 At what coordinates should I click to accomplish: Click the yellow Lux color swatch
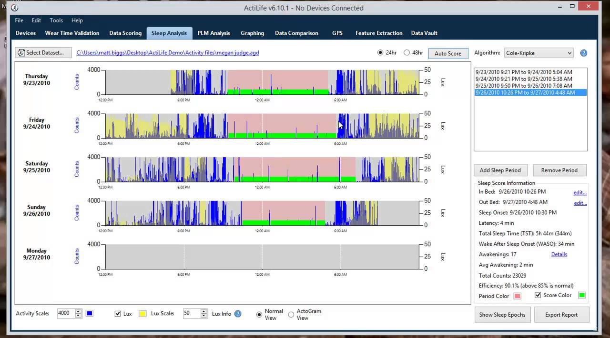(x=142, y=314)
